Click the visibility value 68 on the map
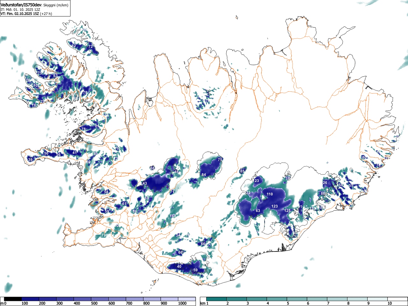The width and height of the screenshot is (408, 306). [152, 168]
